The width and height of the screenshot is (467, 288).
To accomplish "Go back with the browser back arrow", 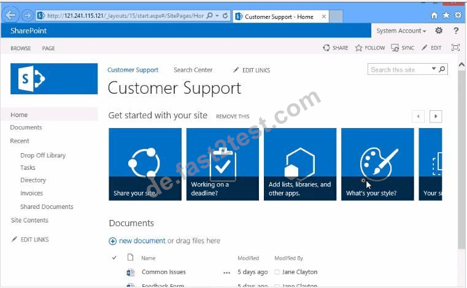I will tap(10, 15).
